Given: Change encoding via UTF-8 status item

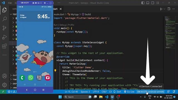Looking at the screenshot, I should [96, 92].
